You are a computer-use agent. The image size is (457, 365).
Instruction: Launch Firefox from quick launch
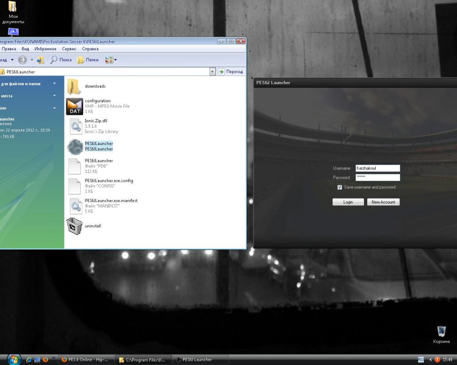[45, 360]
